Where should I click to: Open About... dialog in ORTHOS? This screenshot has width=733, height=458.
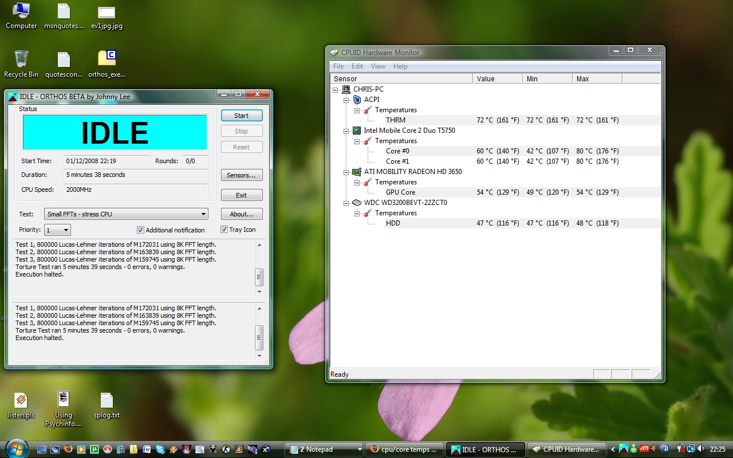(242, 214)
